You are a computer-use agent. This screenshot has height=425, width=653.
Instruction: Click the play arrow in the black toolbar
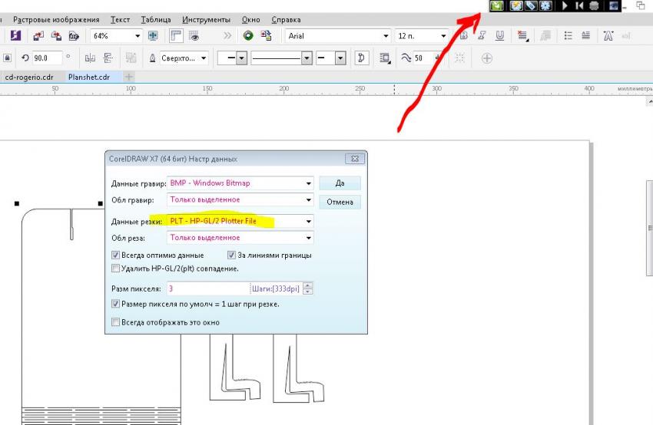coord(565,6)
